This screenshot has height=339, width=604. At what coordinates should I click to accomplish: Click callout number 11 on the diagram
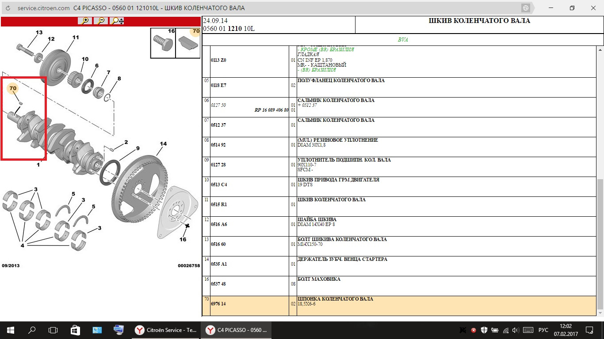pos(76,38)
